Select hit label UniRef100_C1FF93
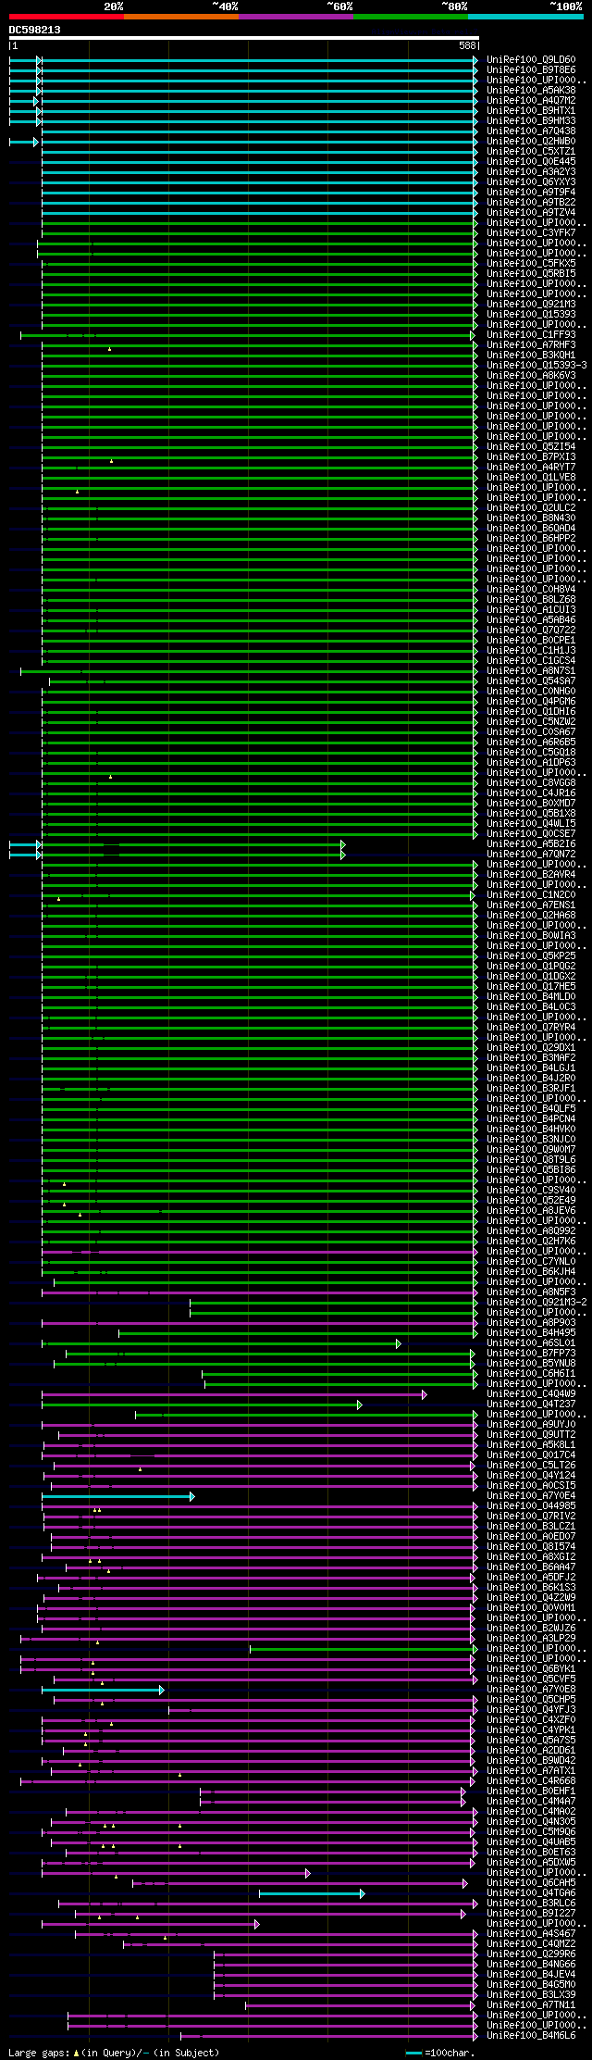Screen dimensions: 592x2060 tap(531, 335)
